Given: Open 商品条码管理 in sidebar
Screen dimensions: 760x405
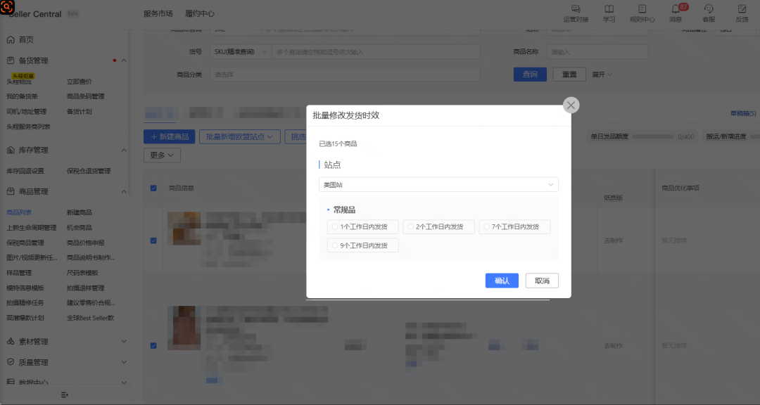Looking at the screenshot, I should click(85, 96).
